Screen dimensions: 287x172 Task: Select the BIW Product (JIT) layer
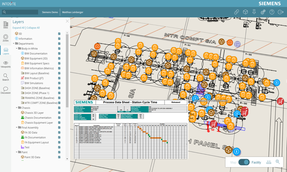[34, 78]
